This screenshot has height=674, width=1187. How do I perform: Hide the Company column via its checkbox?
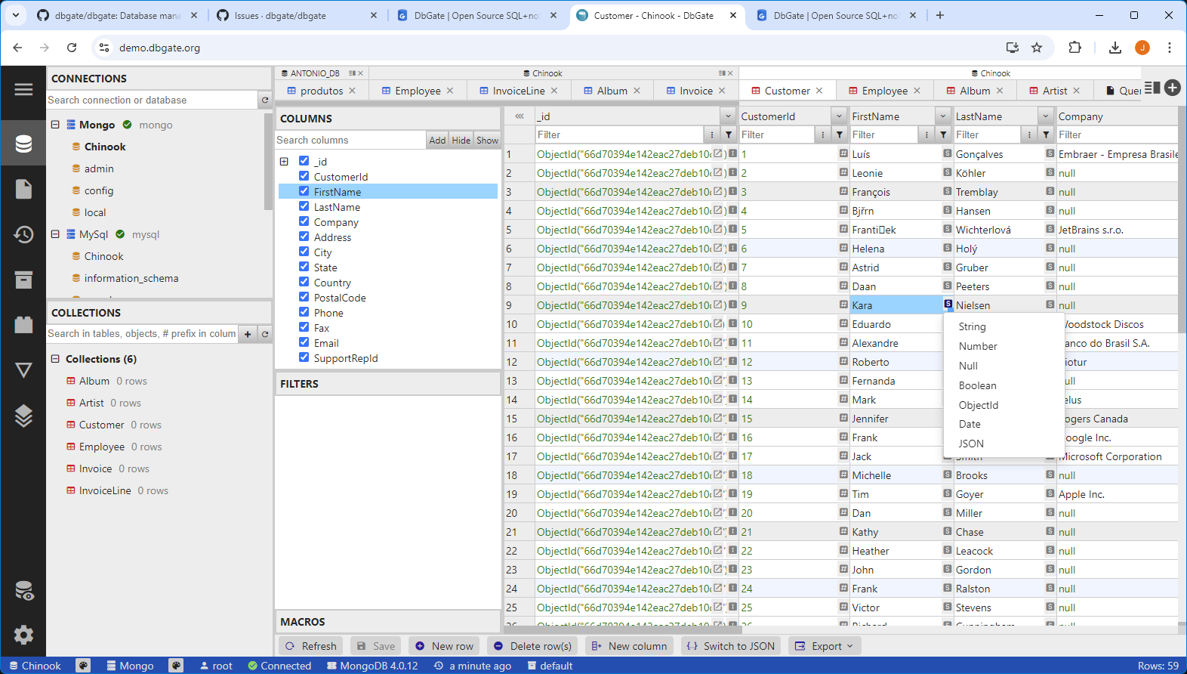(x=304, y=221)
